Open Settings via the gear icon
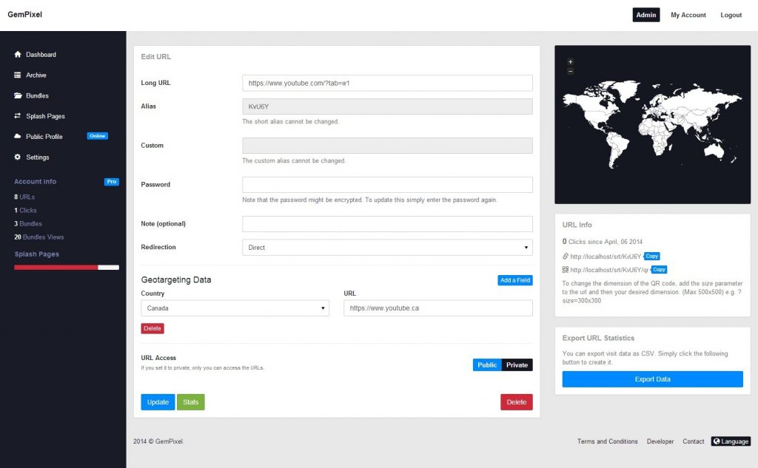The height and width of the screenshot is (468, 758). pos(16,157)
